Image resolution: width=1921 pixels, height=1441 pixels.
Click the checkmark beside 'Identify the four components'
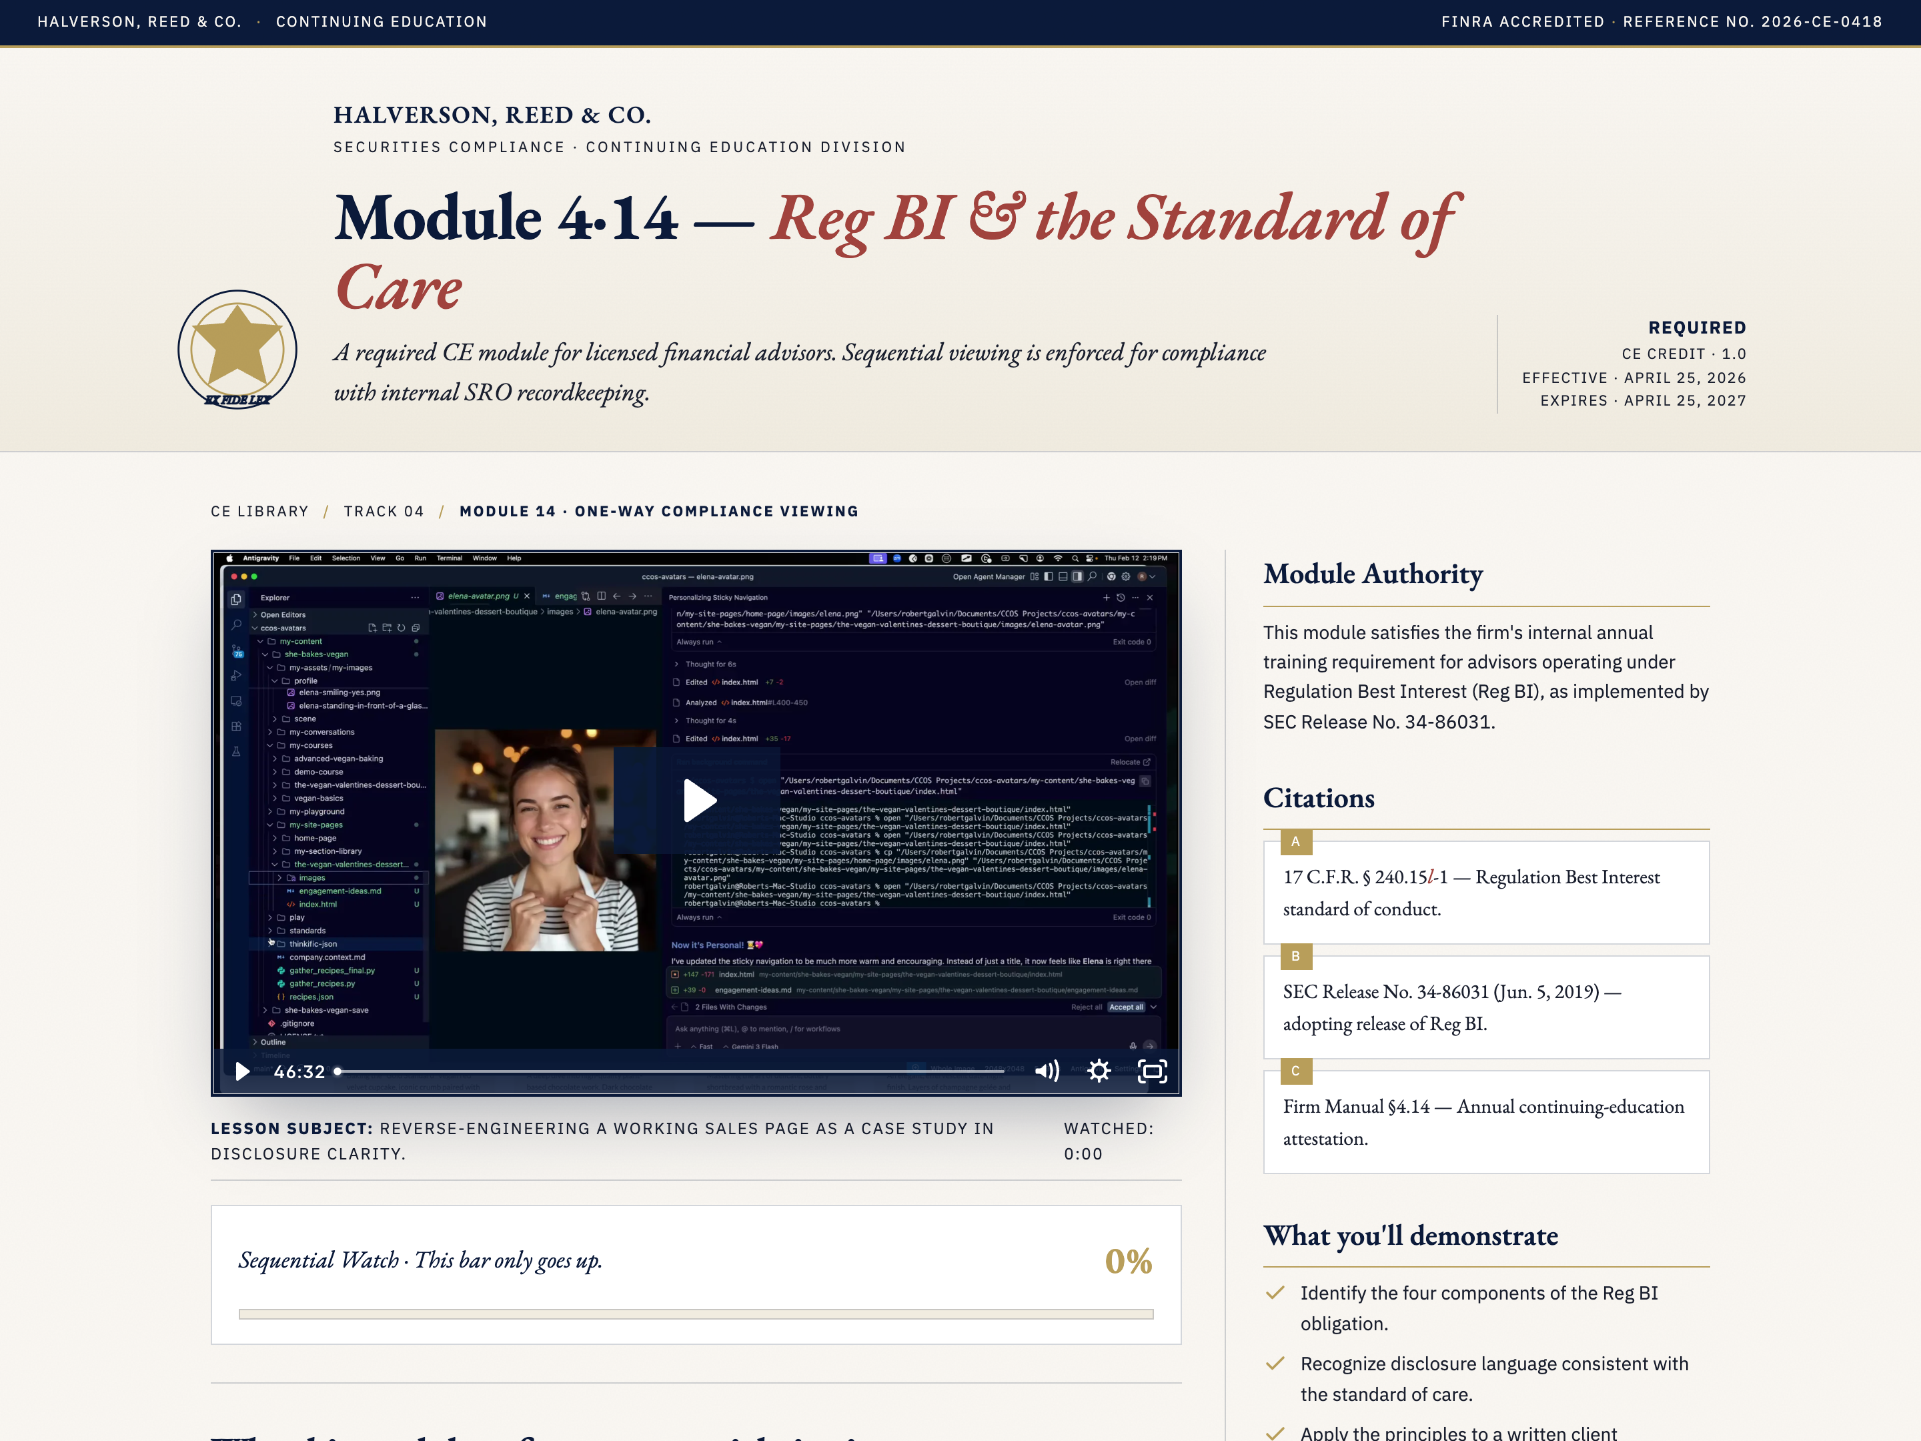click(1275, 1294)
